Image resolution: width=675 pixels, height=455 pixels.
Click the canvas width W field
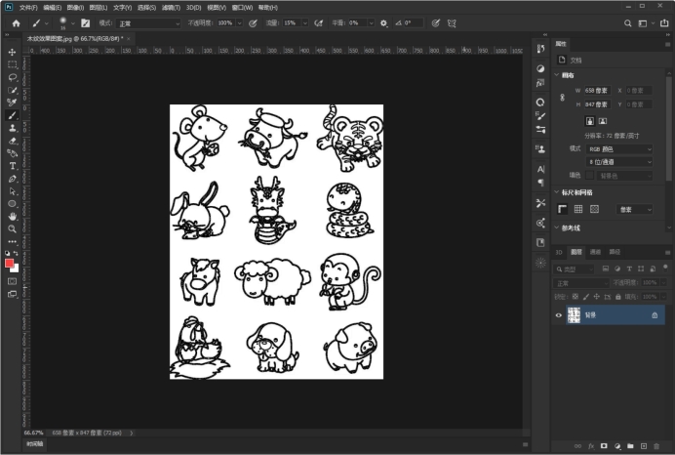[597, 91]
